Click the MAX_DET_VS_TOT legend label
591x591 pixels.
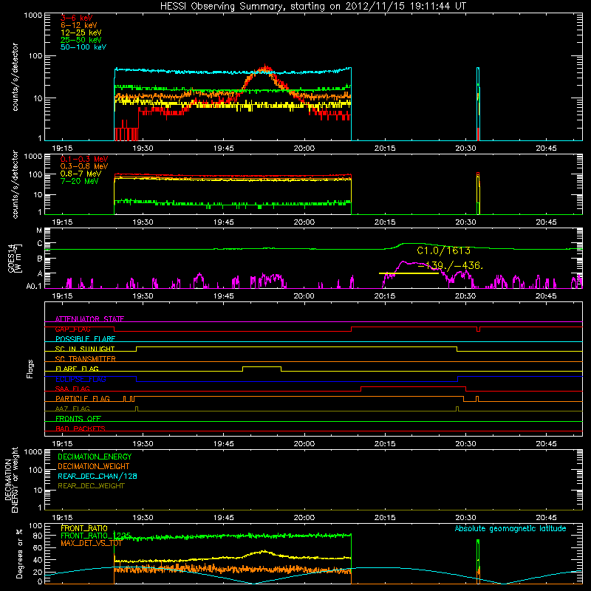tap(91, 543)
